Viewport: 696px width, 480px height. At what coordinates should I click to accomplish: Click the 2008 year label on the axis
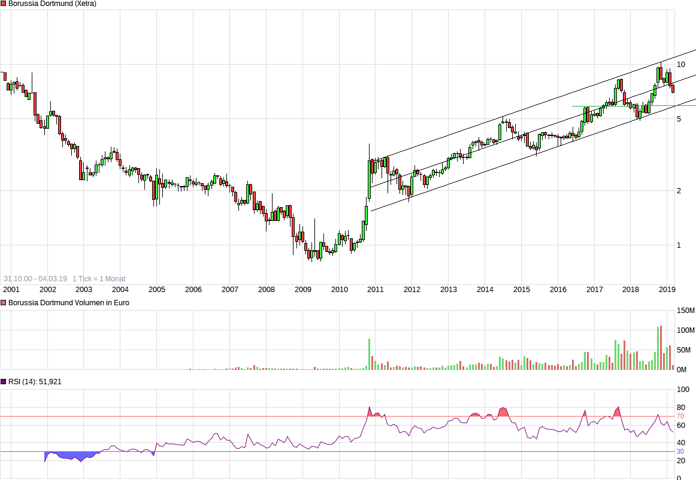coord(267,290)
